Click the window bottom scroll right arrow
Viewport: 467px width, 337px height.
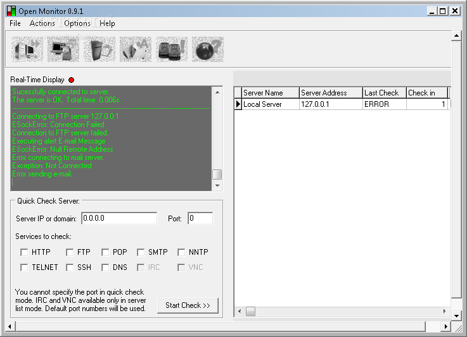(446, 327)
